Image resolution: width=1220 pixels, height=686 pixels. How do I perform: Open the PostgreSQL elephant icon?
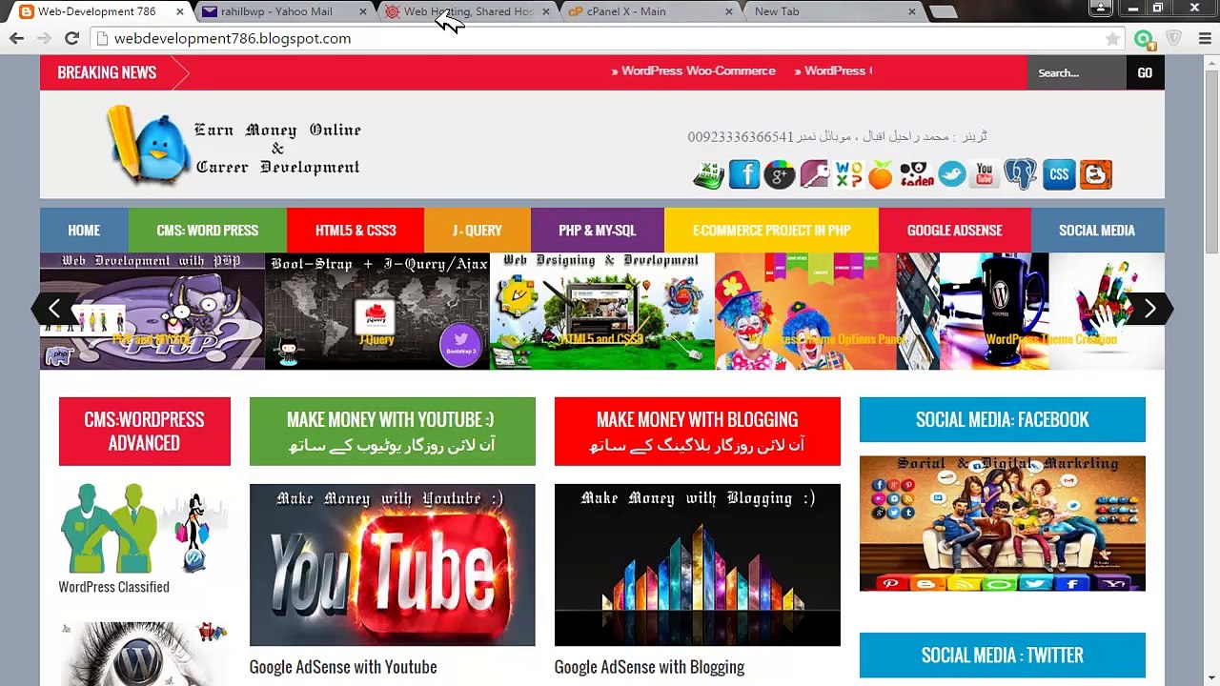(1020, 175)
